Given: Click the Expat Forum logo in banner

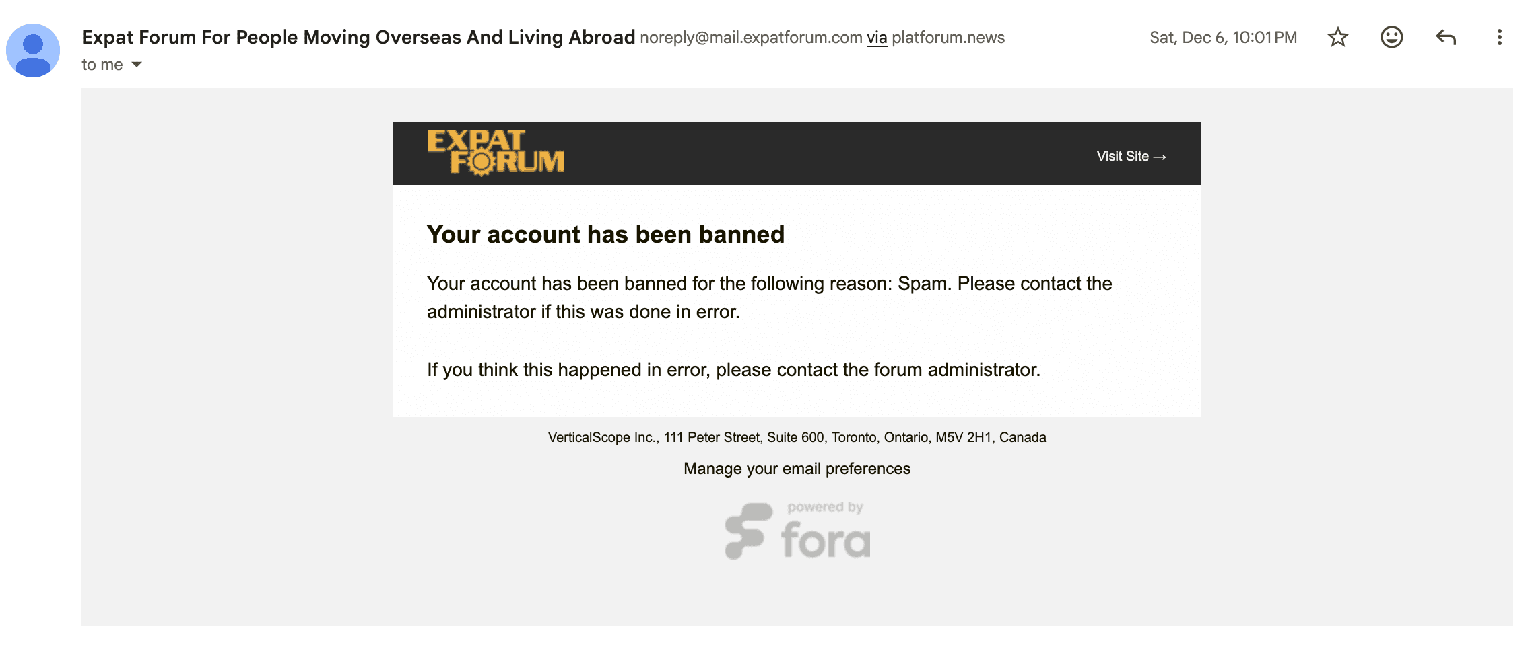Looking at the screenshot, I should pyautogui.click(x=496, y=153).
